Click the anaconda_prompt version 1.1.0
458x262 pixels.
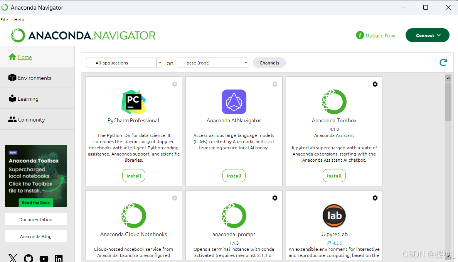pos(234,243)
